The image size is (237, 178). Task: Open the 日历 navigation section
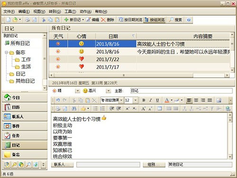[25, 107]
